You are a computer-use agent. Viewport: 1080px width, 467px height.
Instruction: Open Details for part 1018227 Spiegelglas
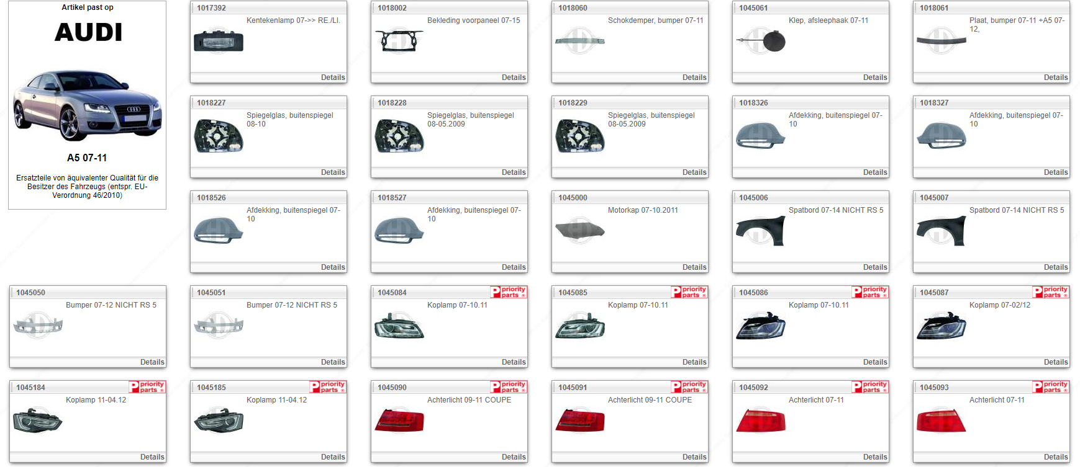pos(333,172)
